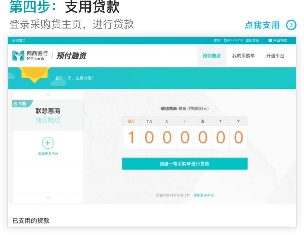Click the 添加更多平台 label under the plus icon
This screenshot has height=235, width=304.
(x=48, y=154)
